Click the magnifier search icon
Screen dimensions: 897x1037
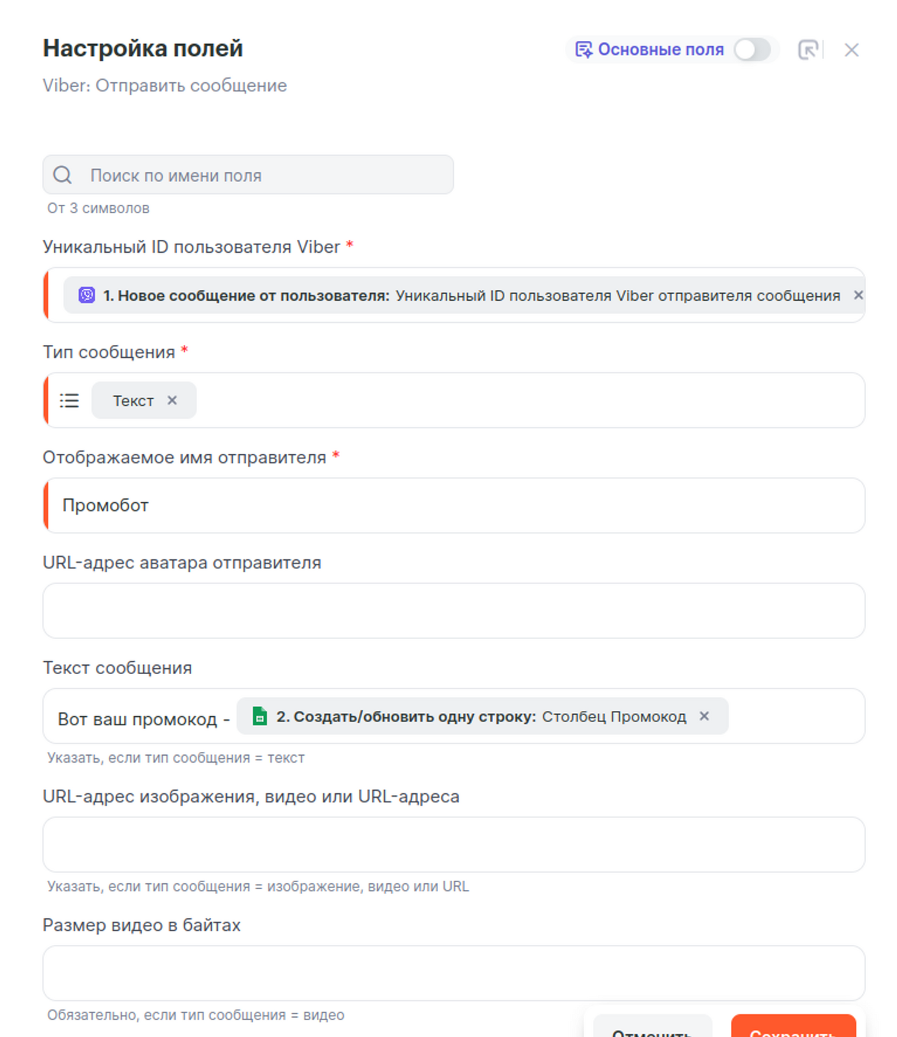pos(63,175)
